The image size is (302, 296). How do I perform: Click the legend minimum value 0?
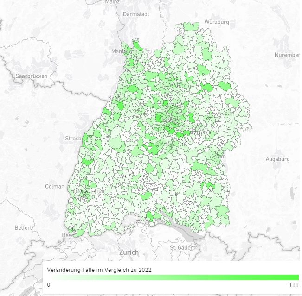(x=49, y=285)
